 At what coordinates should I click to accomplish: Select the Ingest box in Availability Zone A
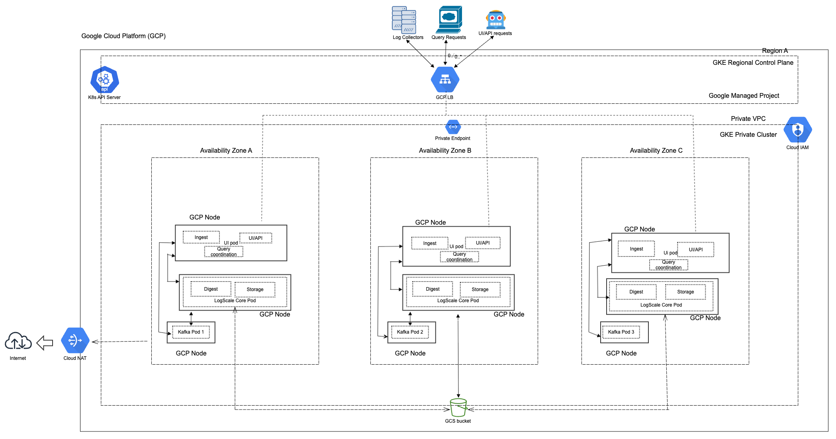[x=201, y=237]
